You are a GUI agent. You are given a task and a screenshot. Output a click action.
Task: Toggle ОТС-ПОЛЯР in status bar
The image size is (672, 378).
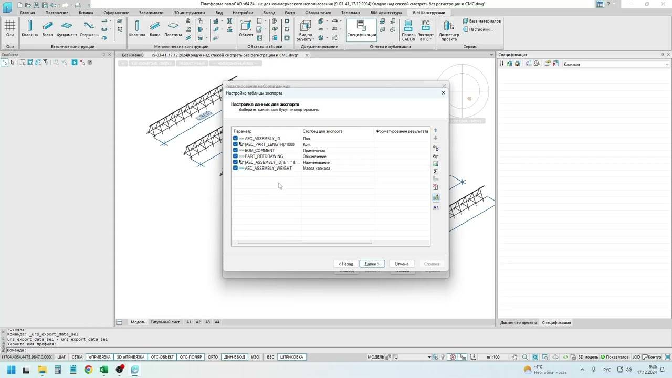(191, 357)
